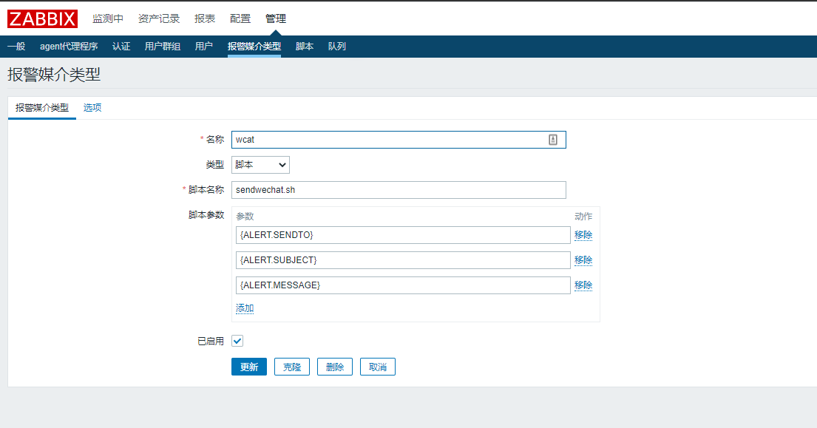
Task: Click the 已启用 label
Action: (211, 341)
